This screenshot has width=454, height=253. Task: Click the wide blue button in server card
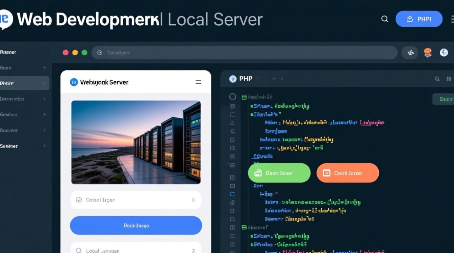136,226
